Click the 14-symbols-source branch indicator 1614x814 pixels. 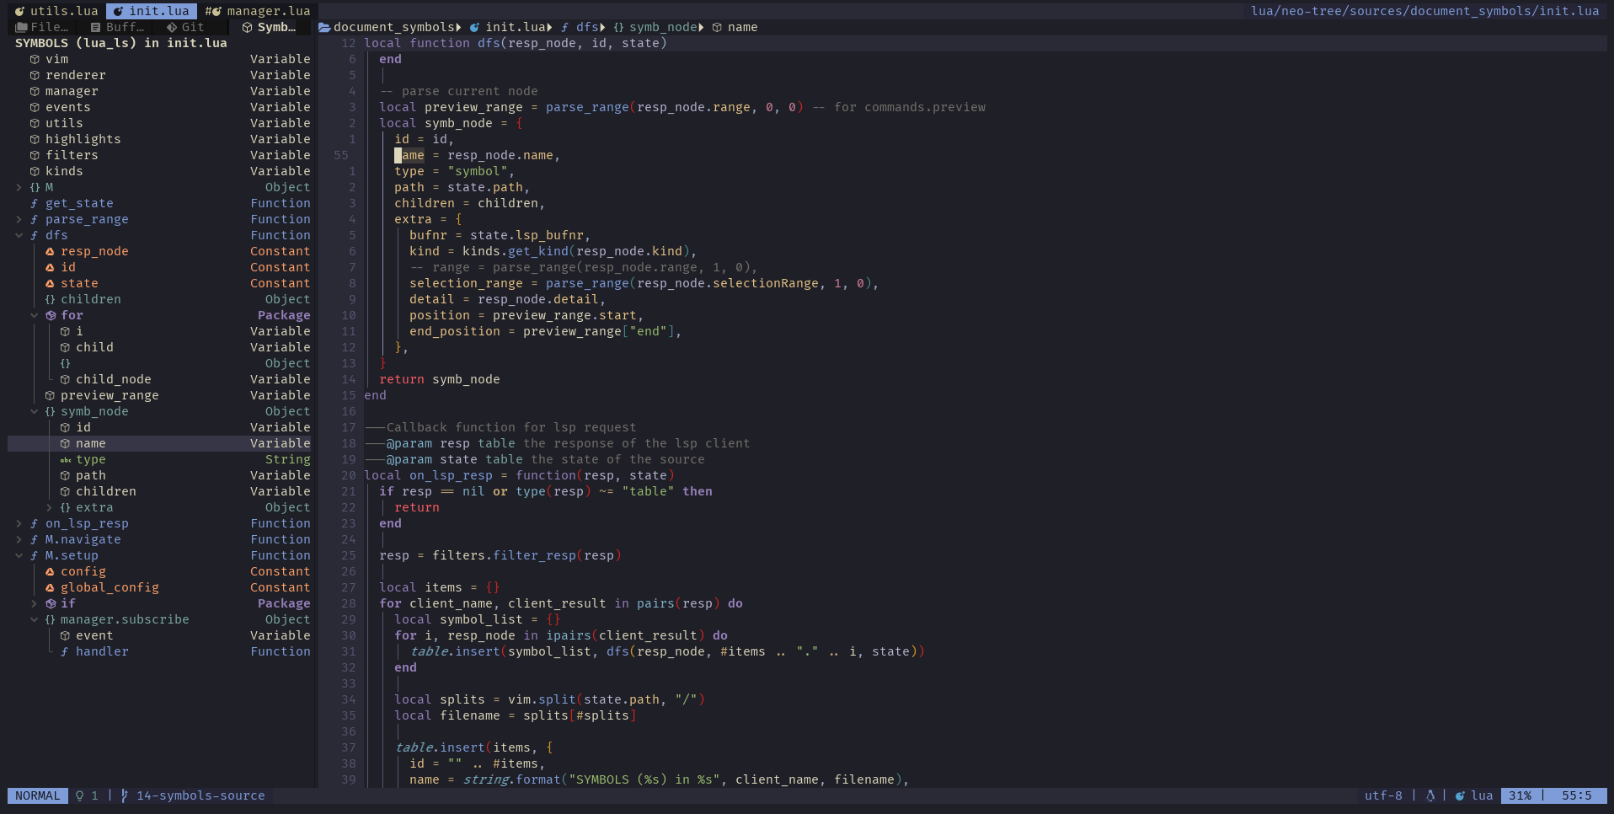click(200, 795)
